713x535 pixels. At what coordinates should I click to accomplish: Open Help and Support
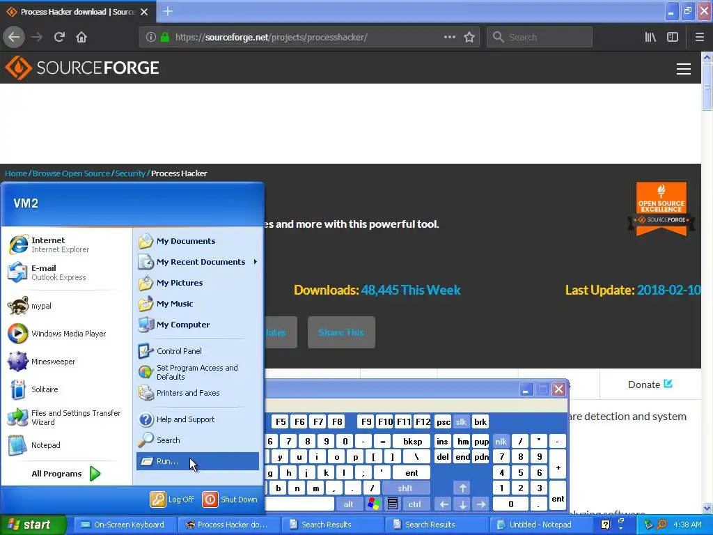pyautogui.click(x=198, y=419)
